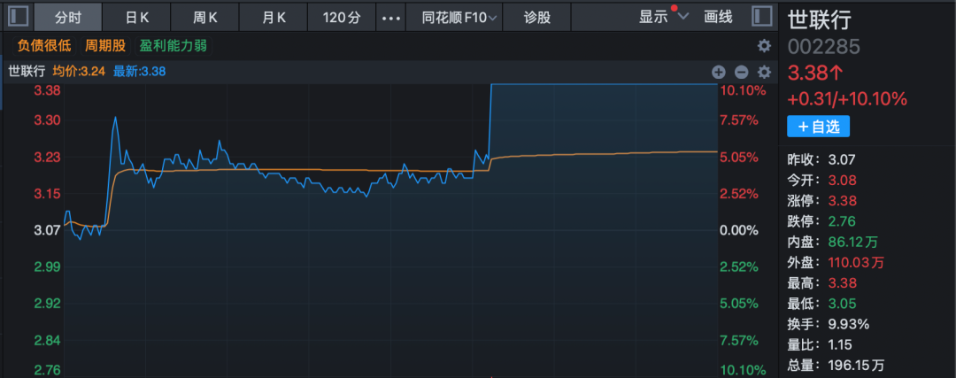
Task: Click 3.15 on left price axis
Action: [x=47, y=194]
